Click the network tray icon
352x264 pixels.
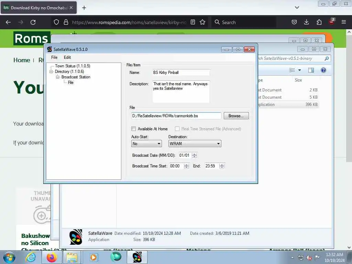click(300, 257)
